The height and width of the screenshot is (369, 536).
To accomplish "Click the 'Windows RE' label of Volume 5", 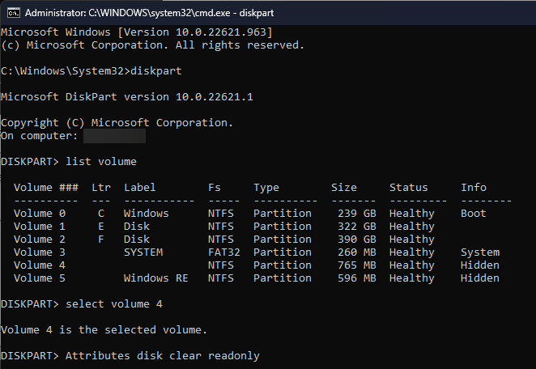I will point(156,278).
